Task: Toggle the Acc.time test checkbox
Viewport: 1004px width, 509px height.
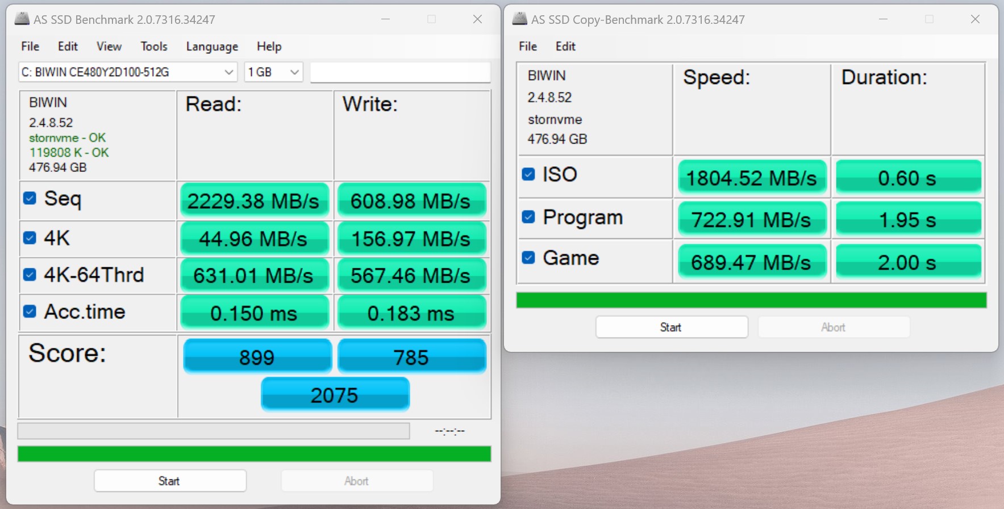Action: [30, 312]
